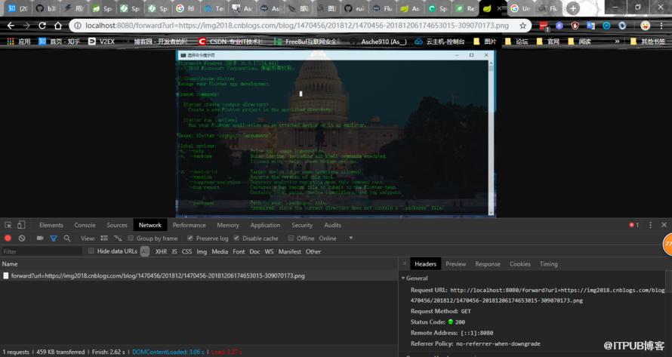Viewport: 672px width, 357px height.
Task: Open the request Cookies tab
Action: pyautogui.click(x=520, y=264)
